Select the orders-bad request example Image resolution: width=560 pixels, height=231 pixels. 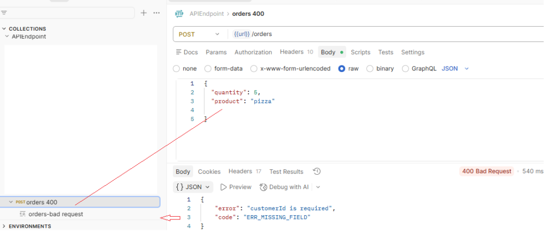coord(56,214)
